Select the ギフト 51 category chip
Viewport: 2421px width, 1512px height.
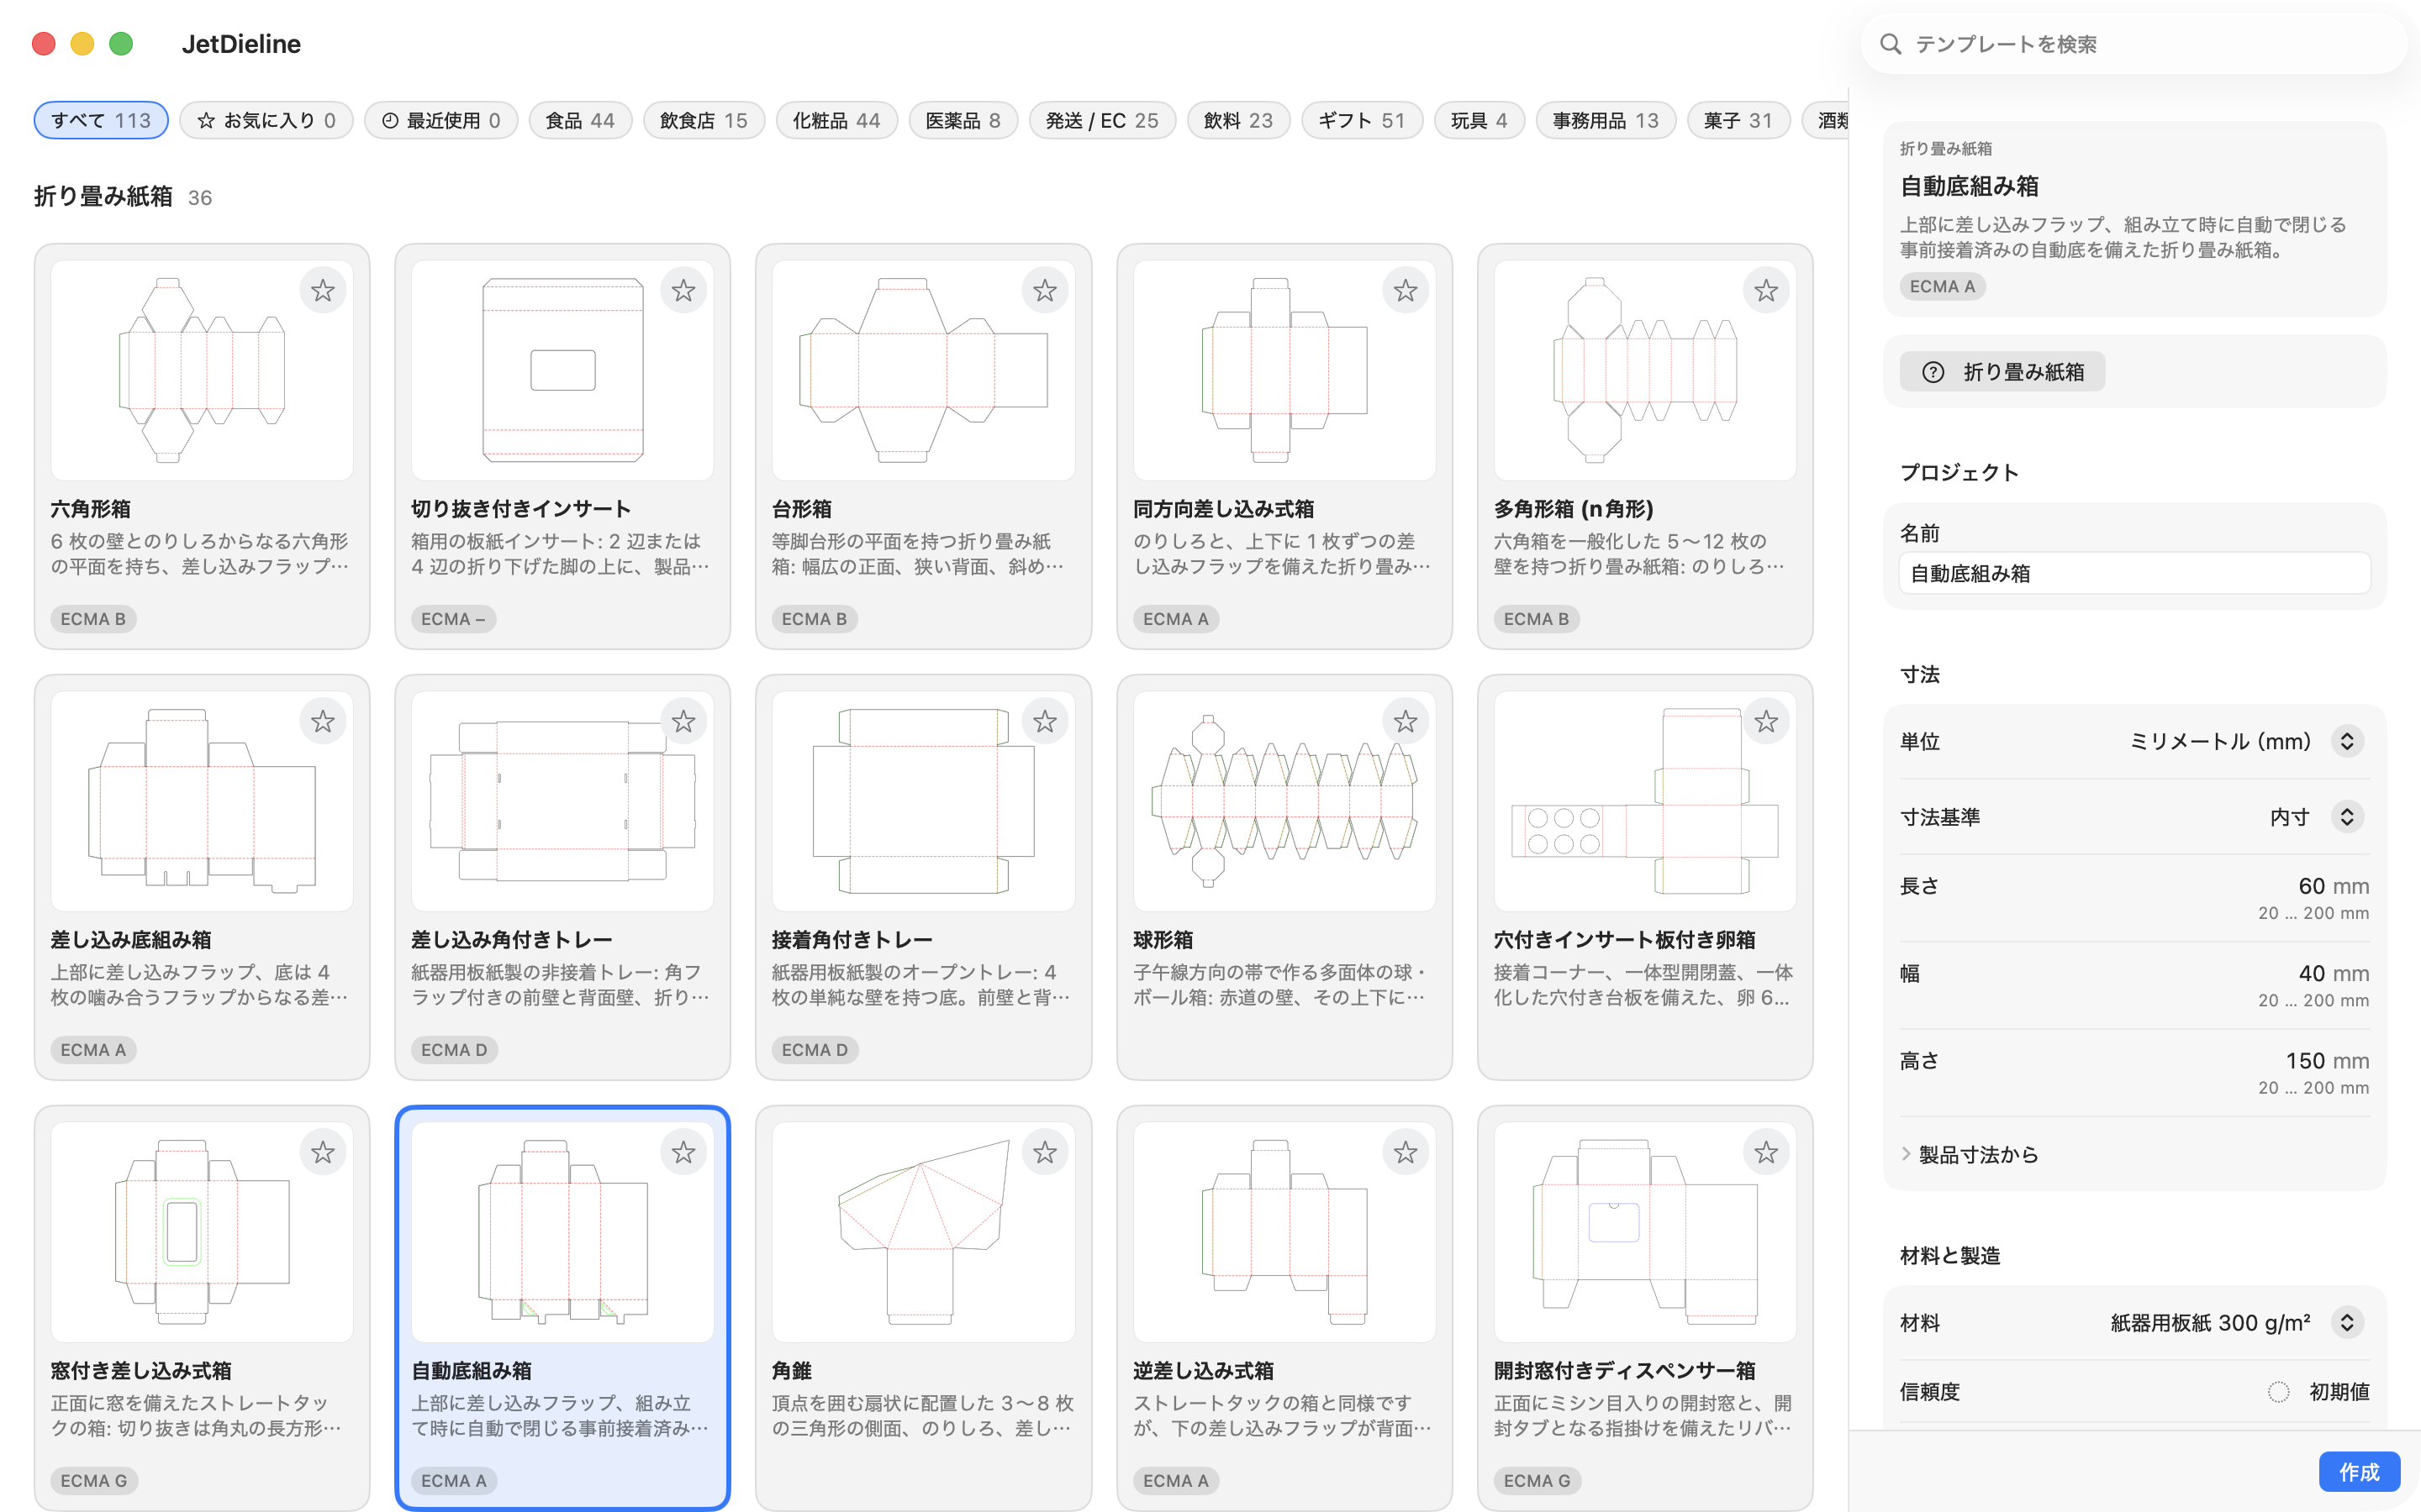tap(1362, 121)
